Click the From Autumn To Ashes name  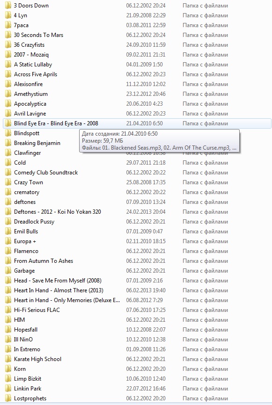[44, 261]
